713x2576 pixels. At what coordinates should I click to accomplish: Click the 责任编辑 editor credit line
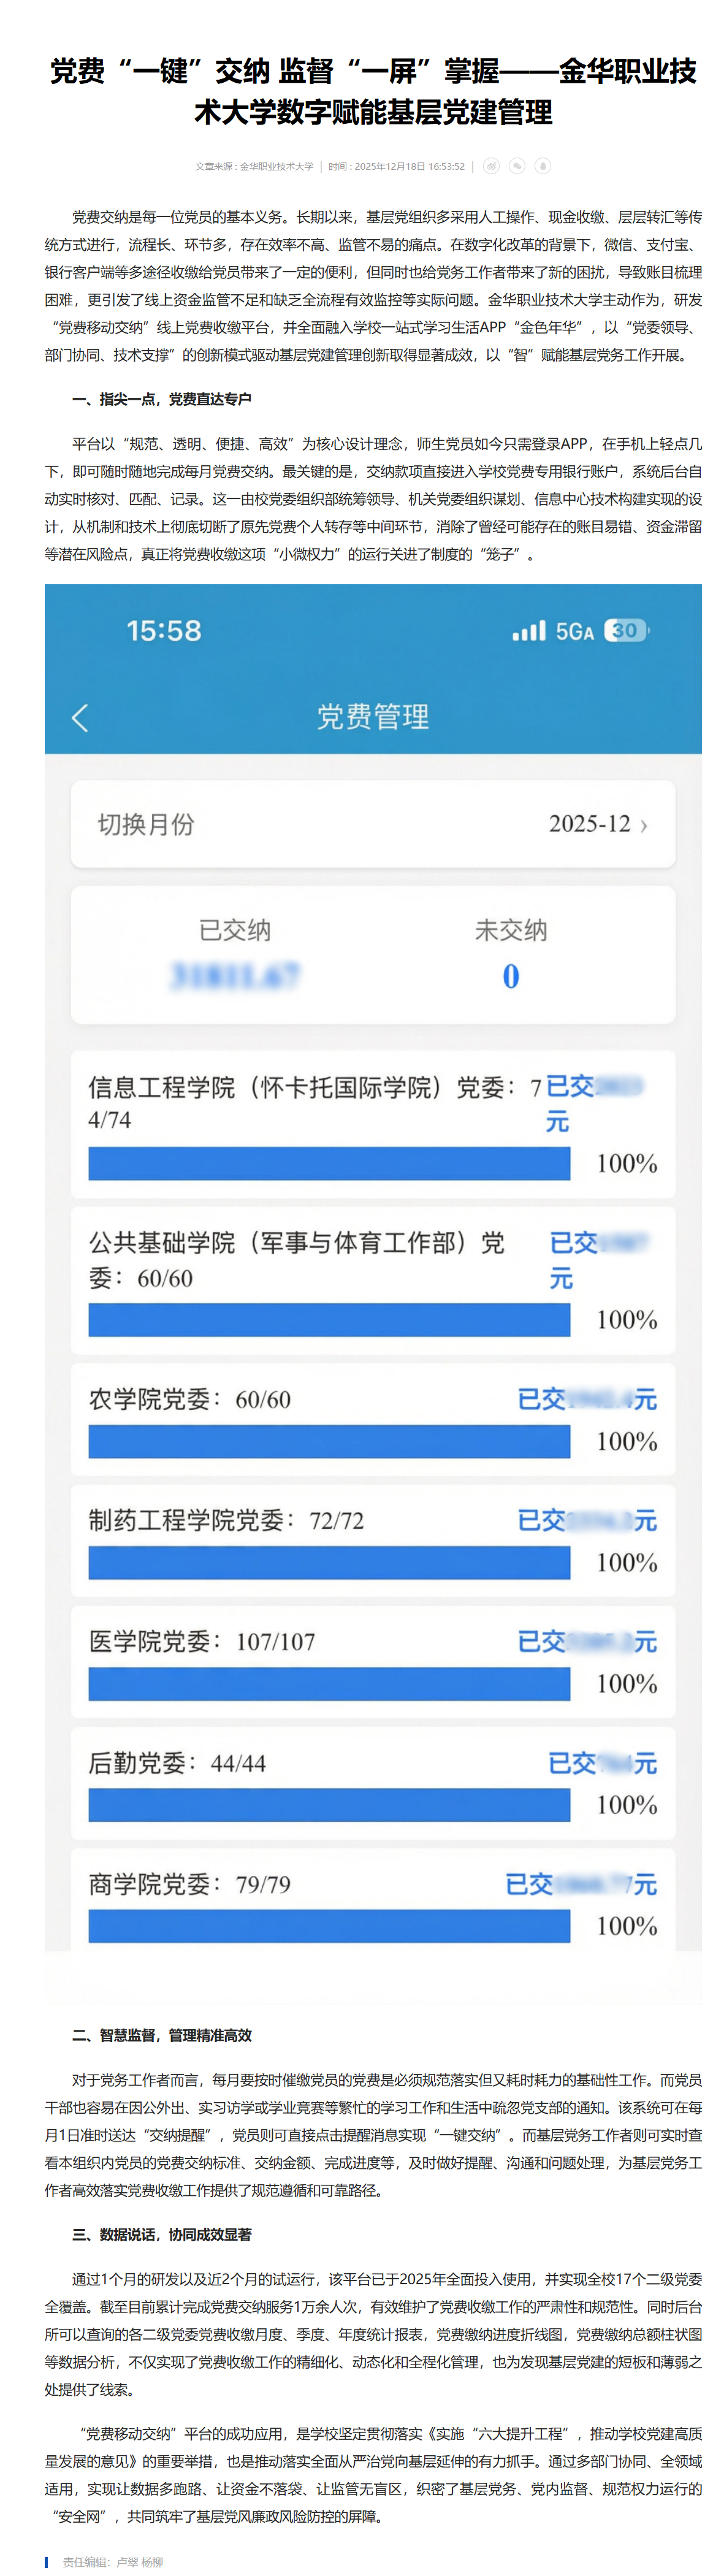(x=112, y=2561)
